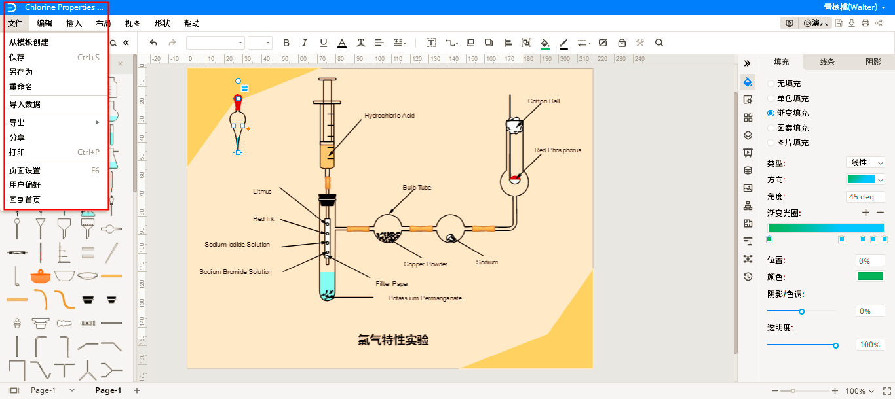Screen dimensions: 895x399
Task: Collapse the shape library with the double chevron
Action: (x=126, y=43)
